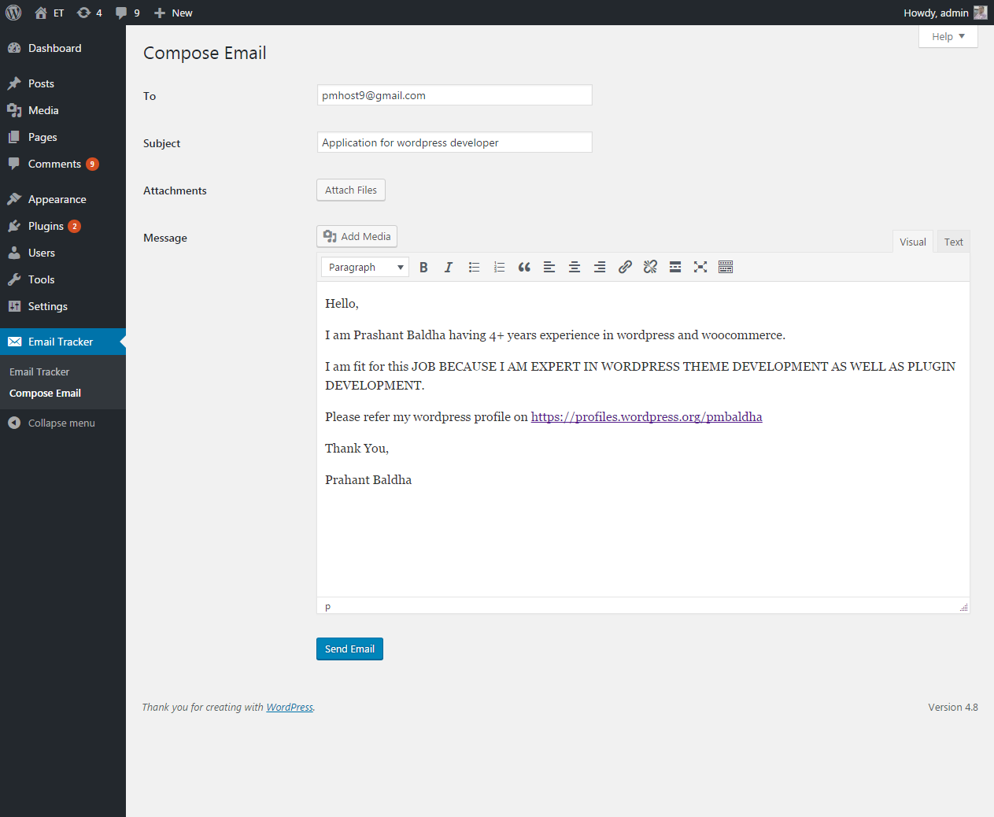Screen dimensions: 994x817
Task: Expand the Help dropdown panel
Action: click(948, 37)
